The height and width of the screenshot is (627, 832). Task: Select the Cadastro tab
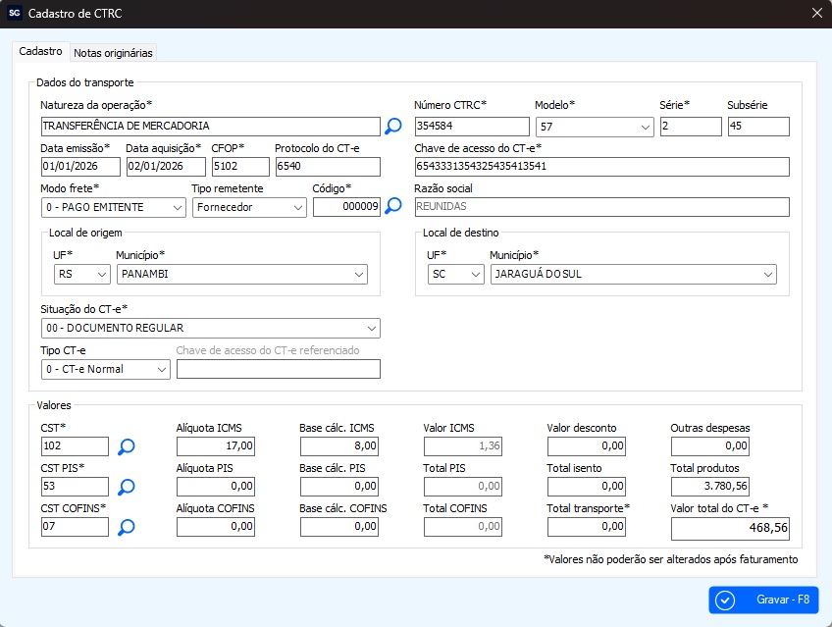[x=40, y=51]
